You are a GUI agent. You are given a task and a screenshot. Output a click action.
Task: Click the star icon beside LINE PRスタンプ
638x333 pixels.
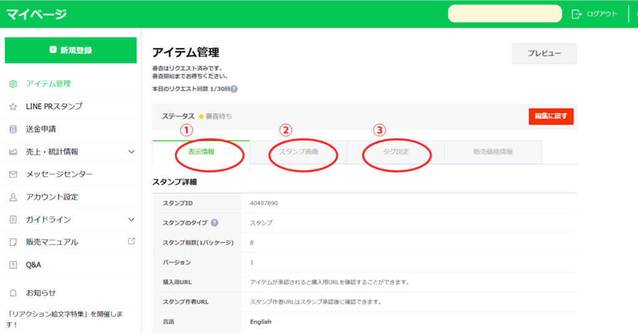click(x=13, y=107)
